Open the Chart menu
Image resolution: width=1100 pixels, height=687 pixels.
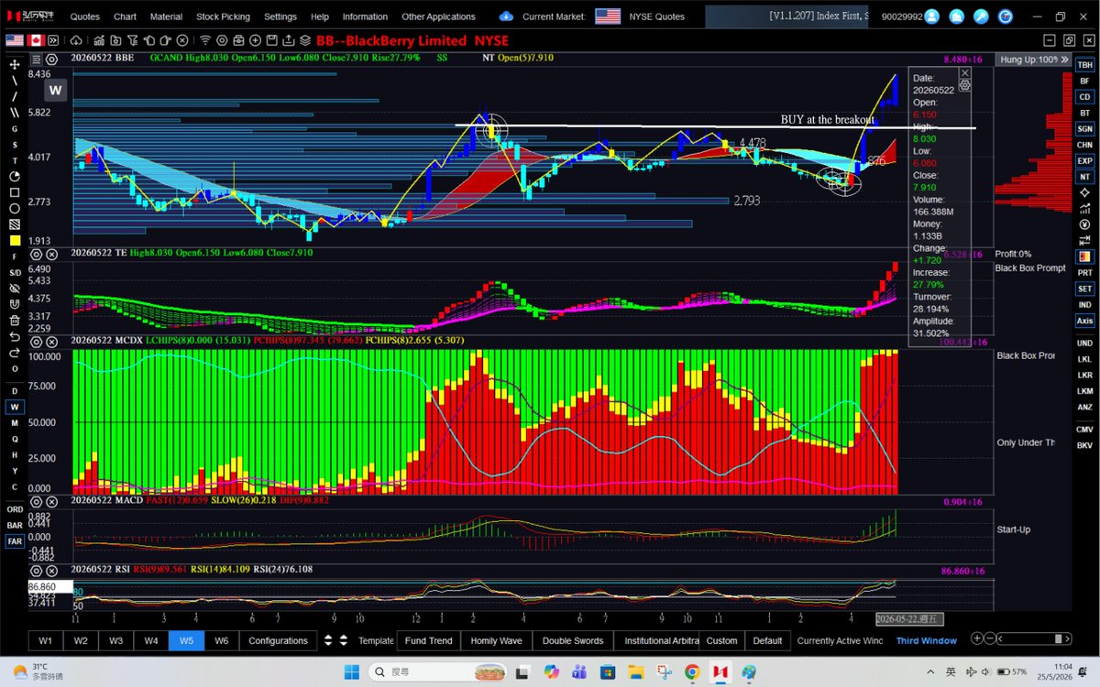point(125,16)
